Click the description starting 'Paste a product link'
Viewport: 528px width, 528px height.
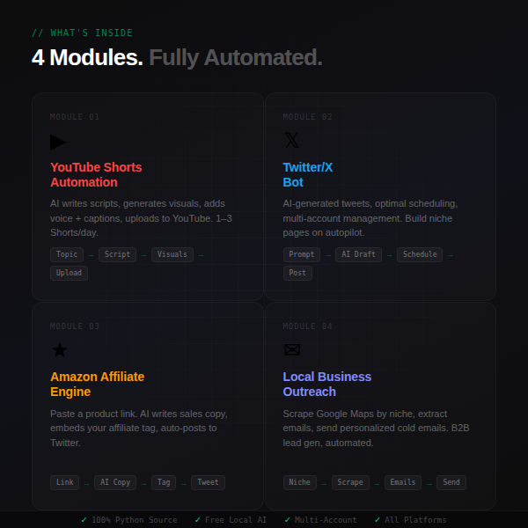pos(139,429)
